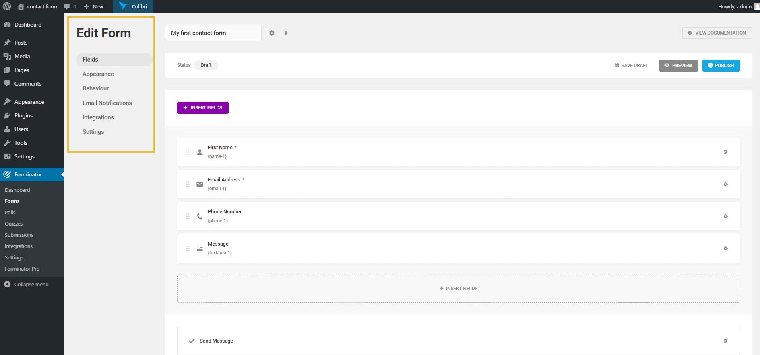Image resolution: width=760 pixels, height=355 pixels.
Task: Open the comments bubble in admin bar
Action: (70, 6)
